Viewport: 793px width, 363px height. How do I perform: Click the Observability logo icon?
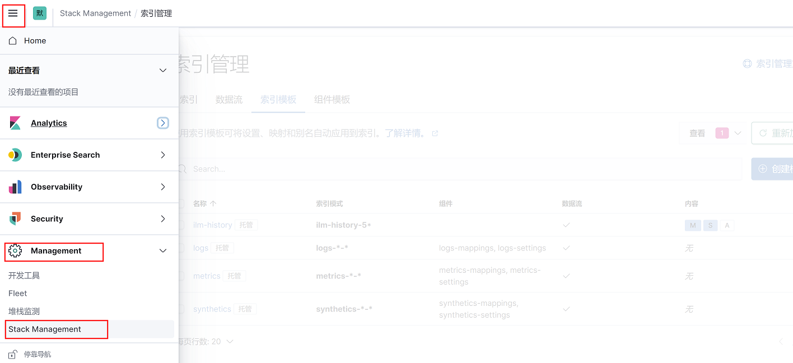(15, 187)
